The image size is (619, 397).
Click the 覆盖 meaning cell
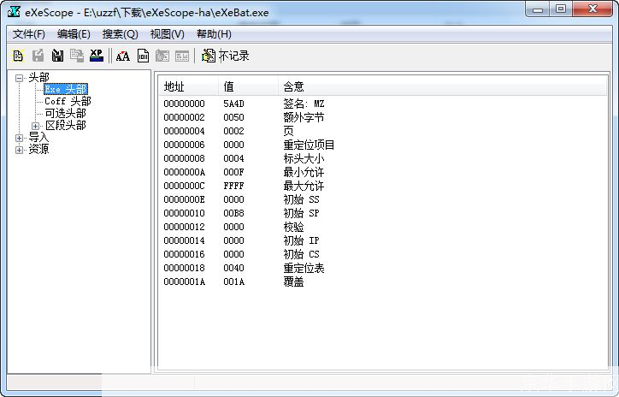(293, 281)
